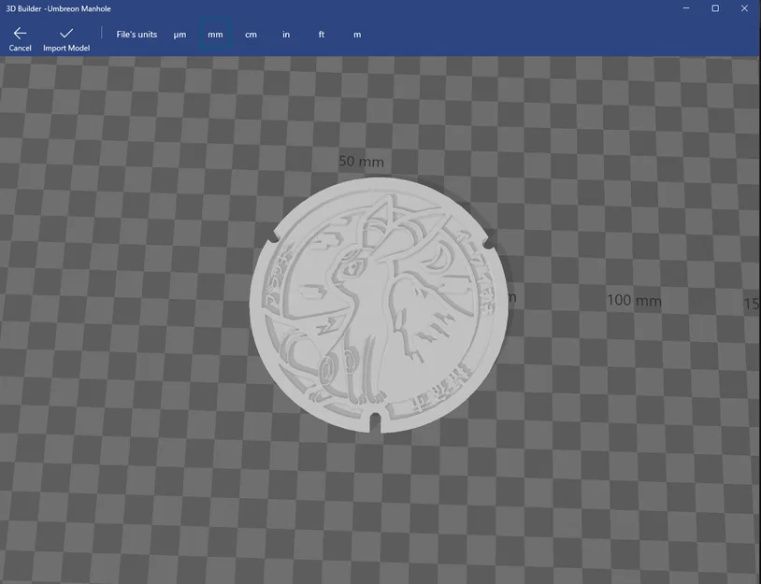
Task: Pick ft as the file units
Action: pos(322,35)
